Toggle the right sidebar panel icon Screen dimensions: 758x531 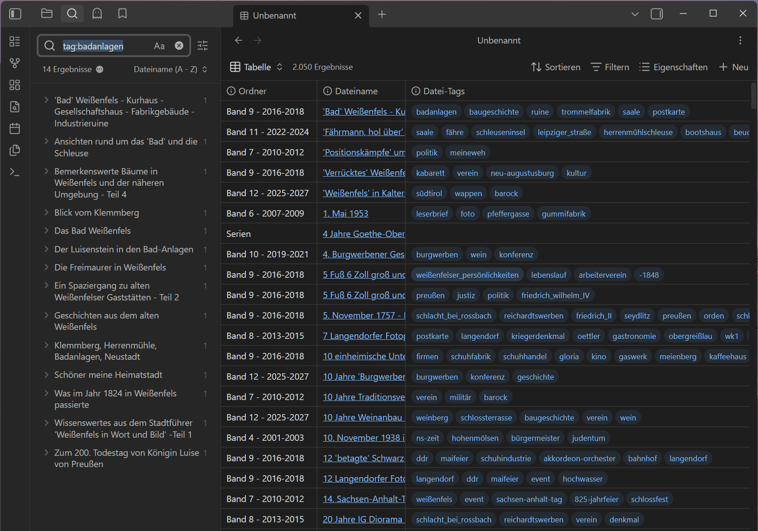click(x=657, y=14)
